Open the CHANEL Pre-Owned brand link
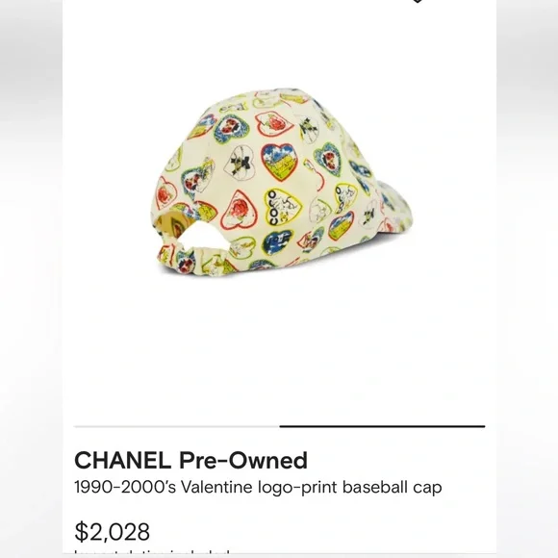This screenshot has width=558, height=558. click(x=190, y=460)
